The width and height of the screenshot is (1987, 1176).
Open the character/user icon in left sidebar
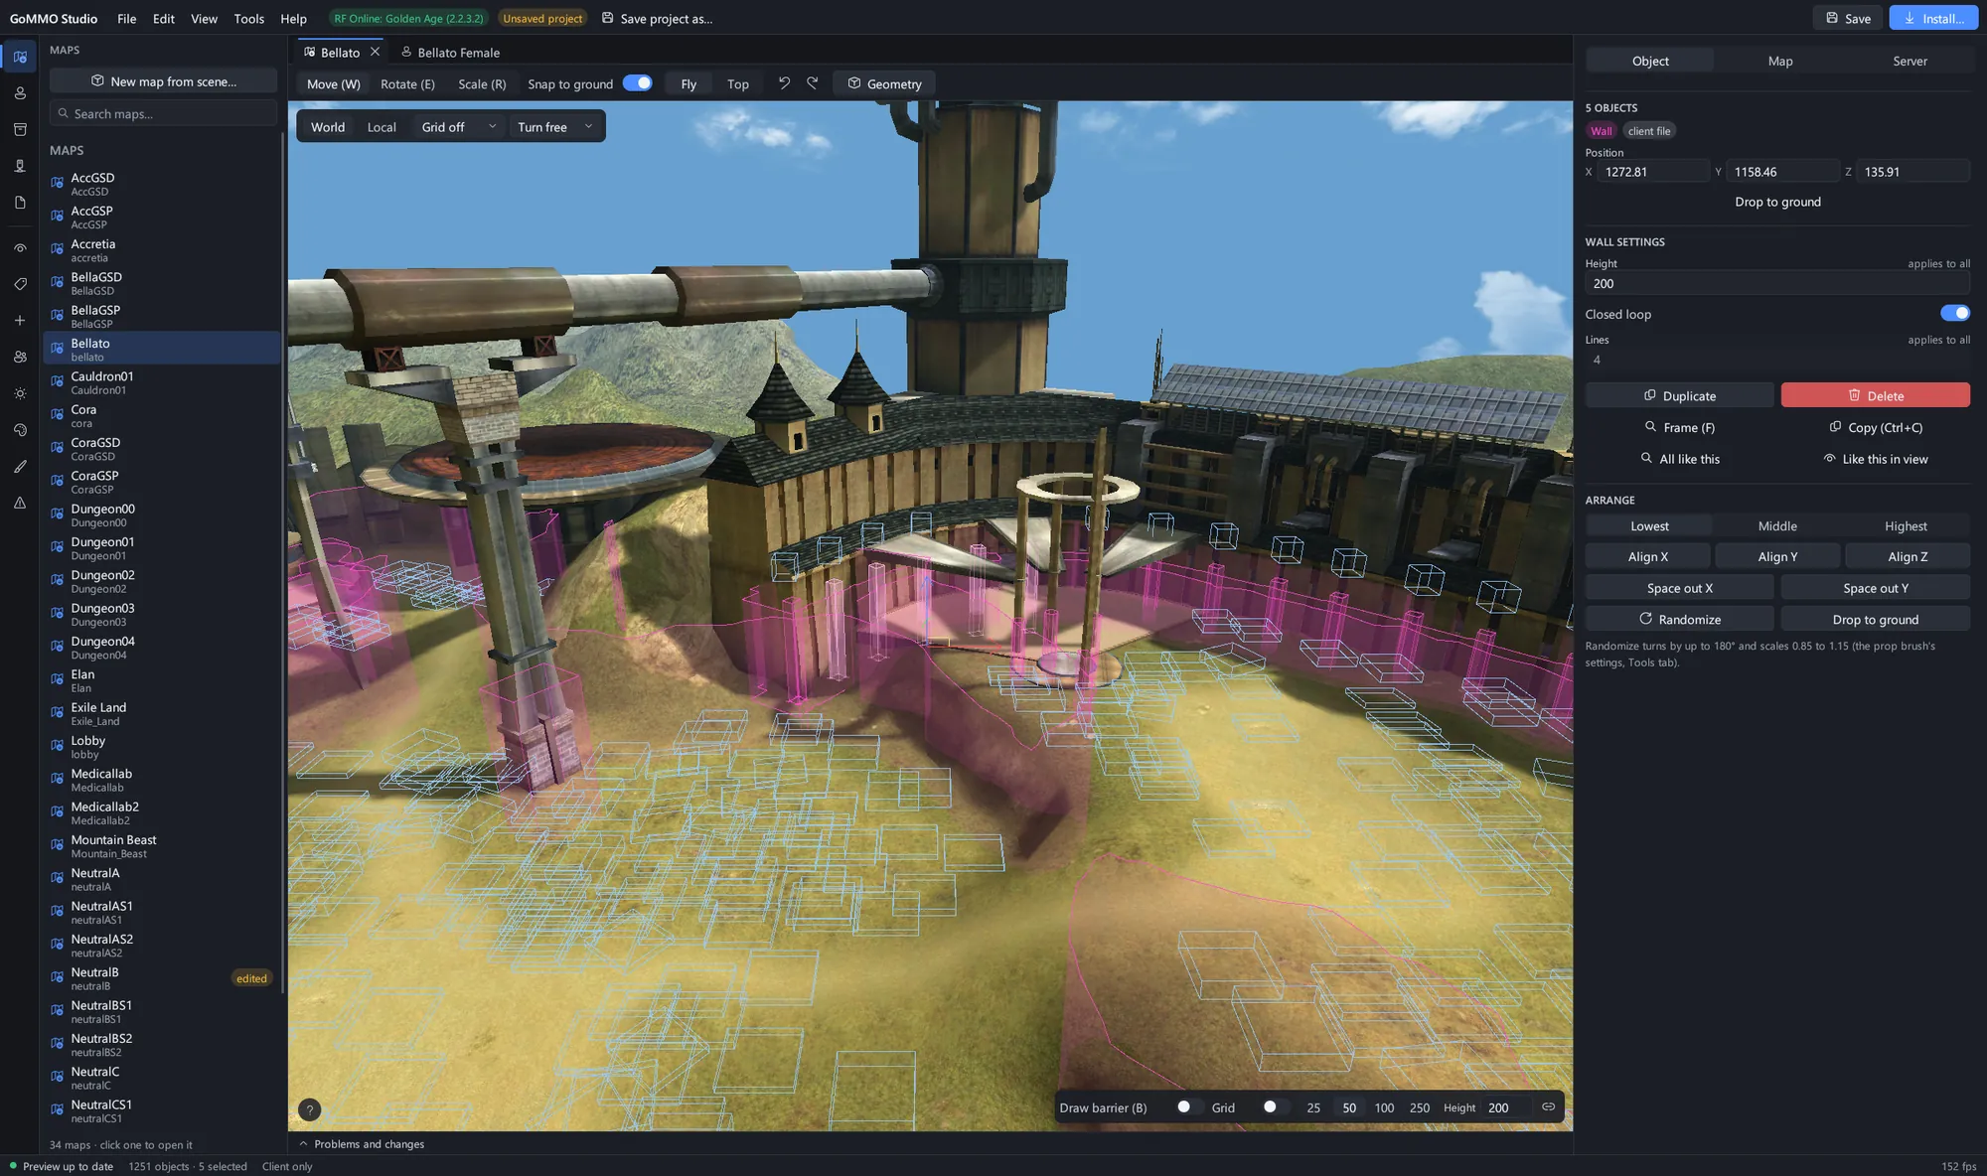(x=20, y=93)
